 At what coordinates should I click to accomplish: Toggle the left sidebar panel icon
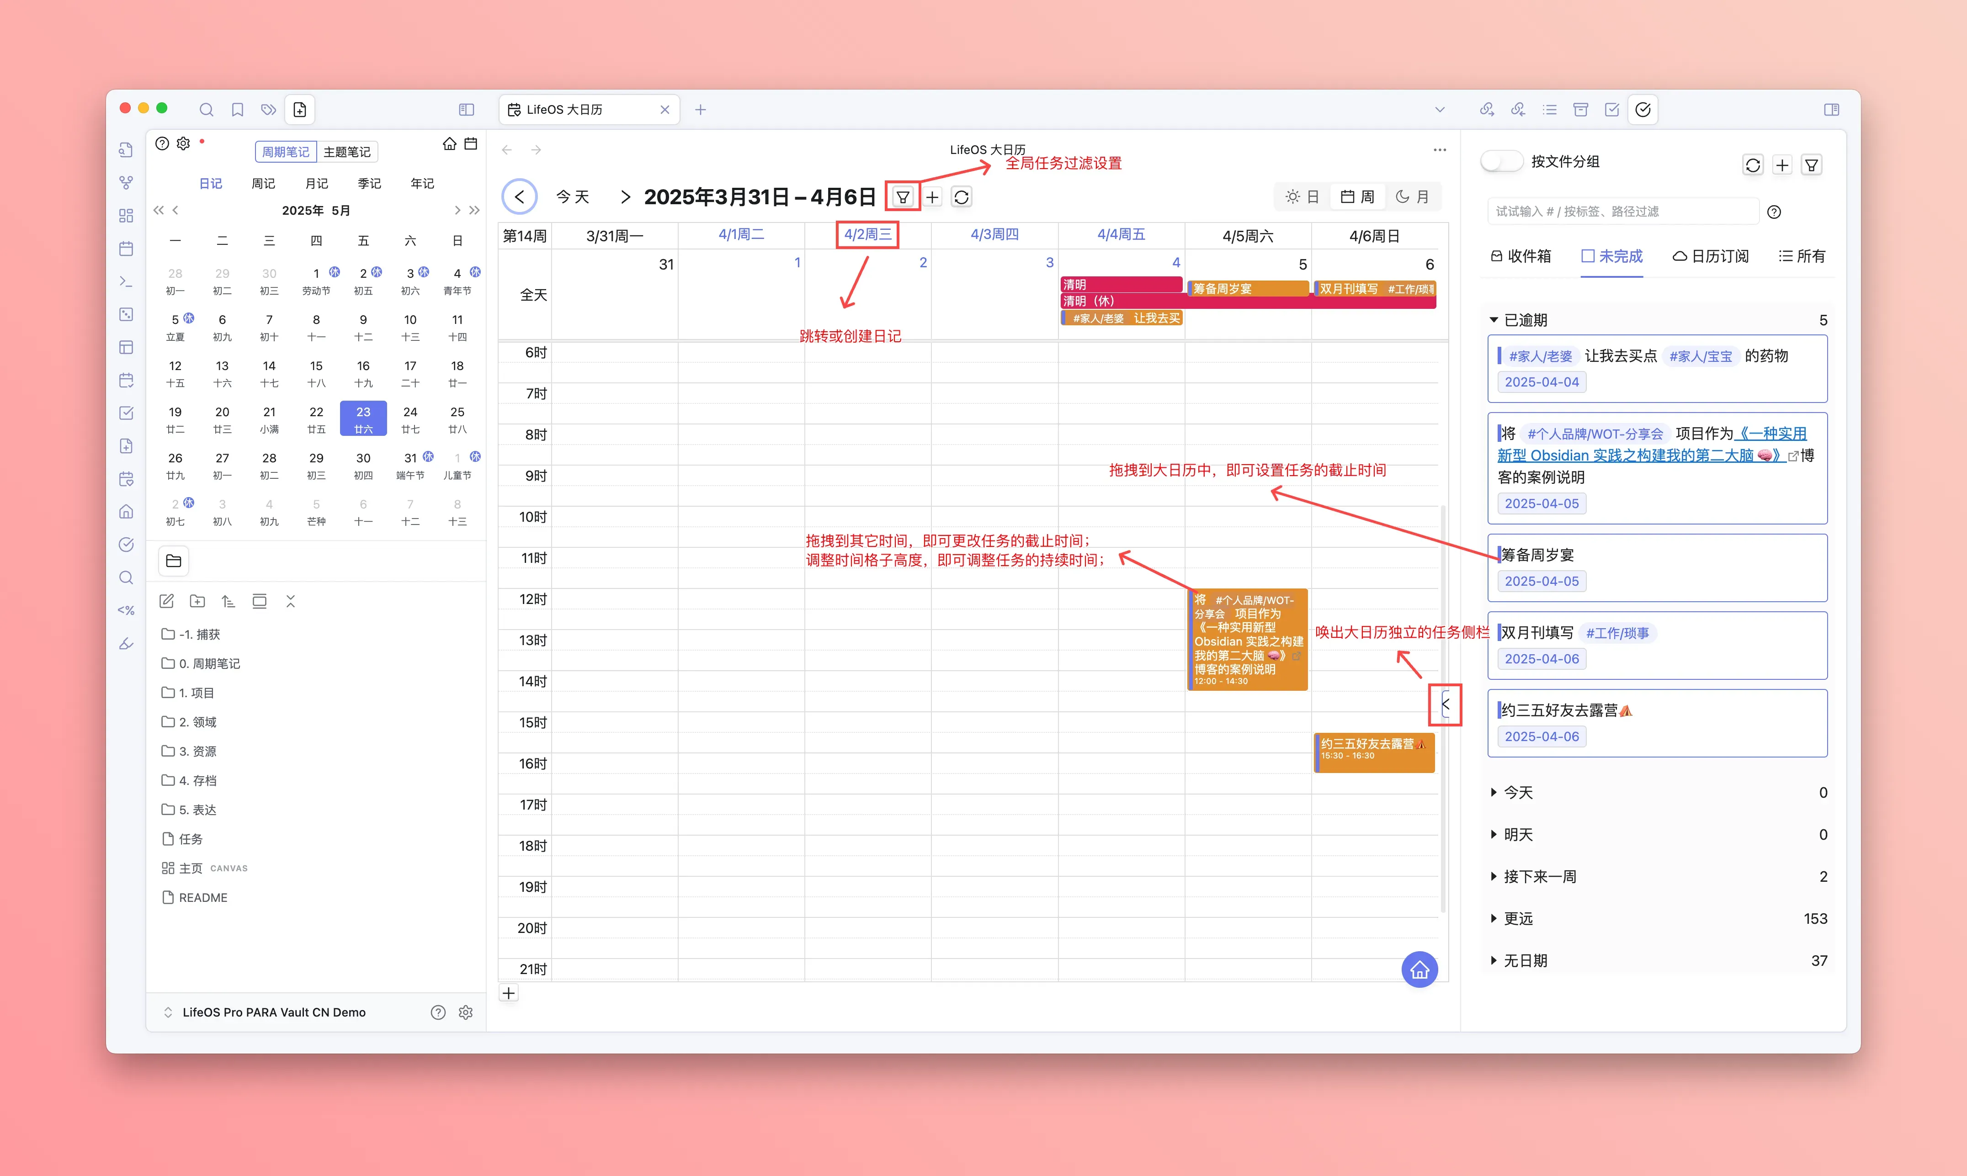466,109
